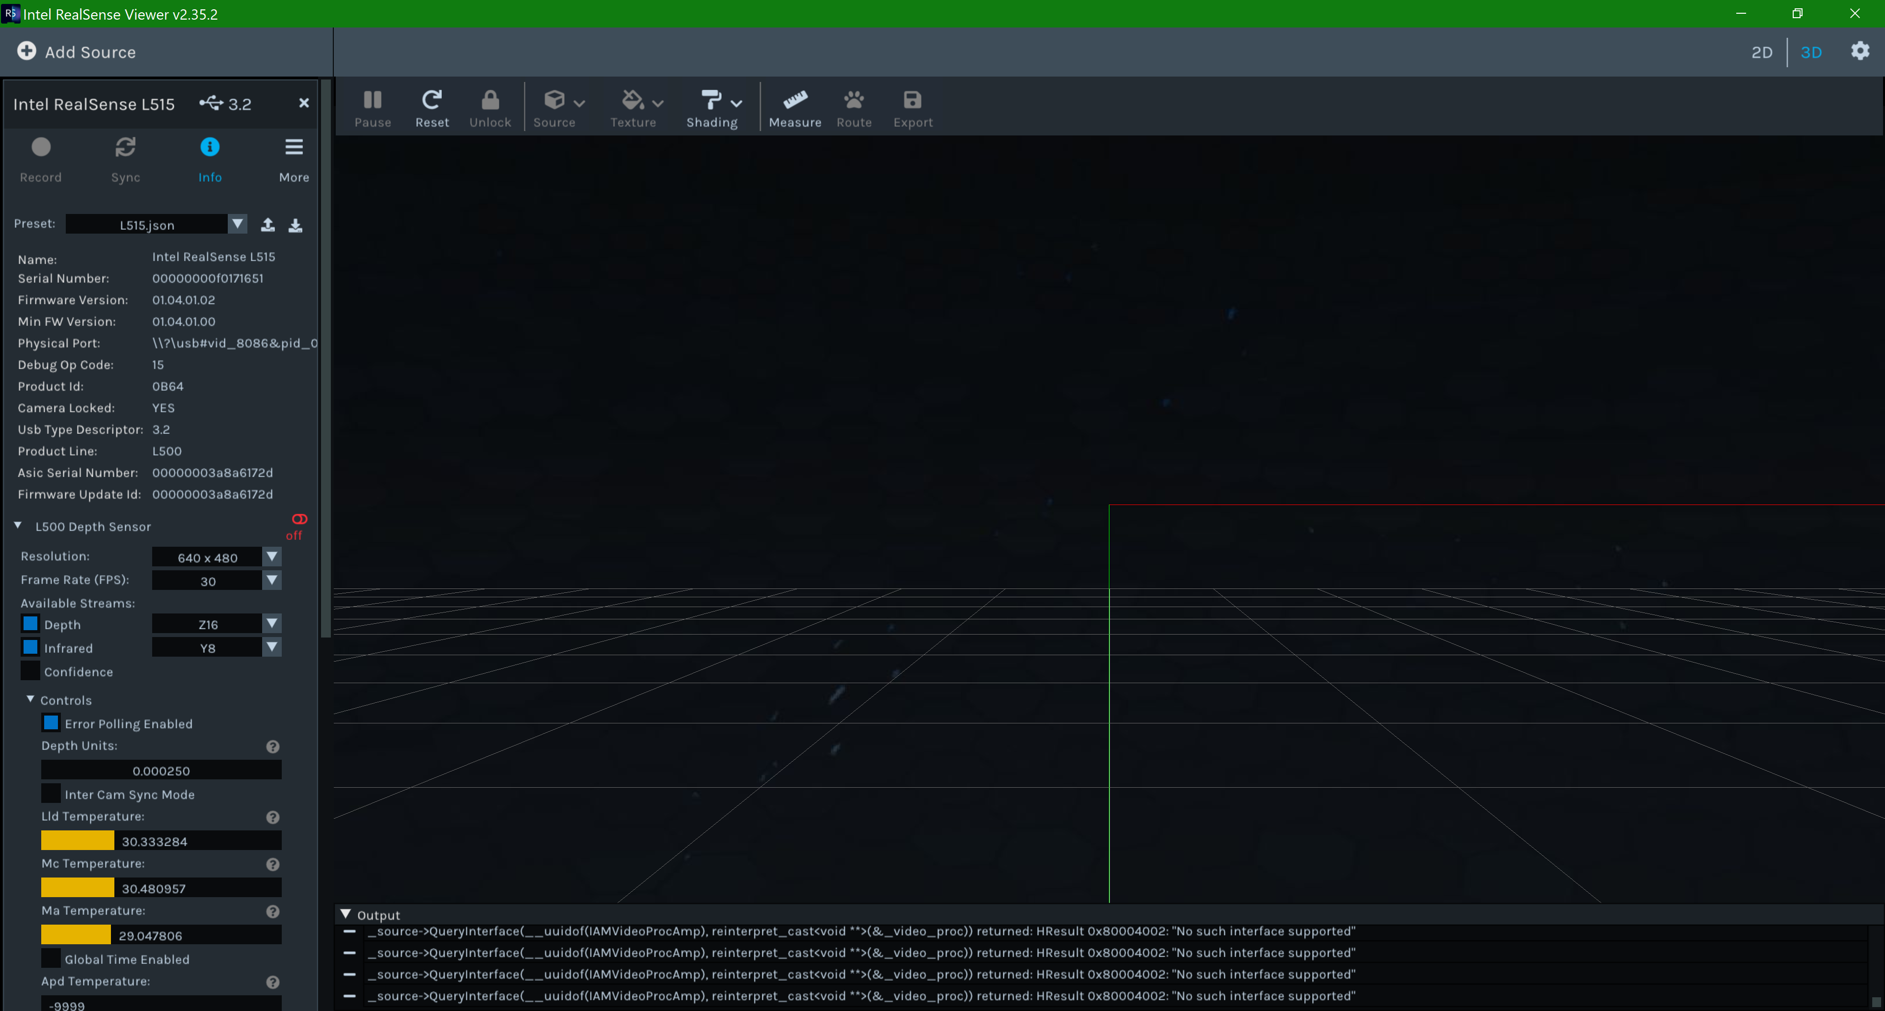Collapse the Controls section

31,699
